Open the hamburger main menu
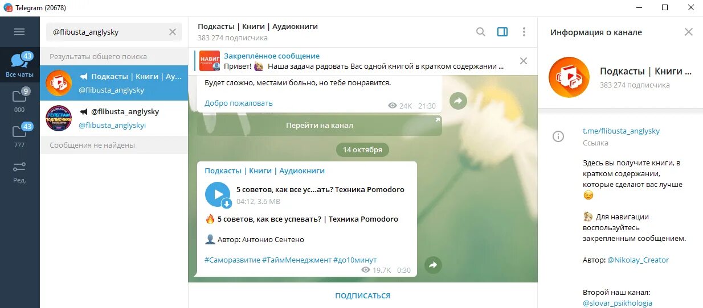703x308 pixels. (19, 32)
